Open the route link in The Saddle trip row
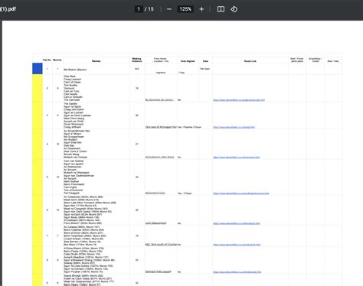This screenshot has height=286, width=363. click(x=234, y=127)
